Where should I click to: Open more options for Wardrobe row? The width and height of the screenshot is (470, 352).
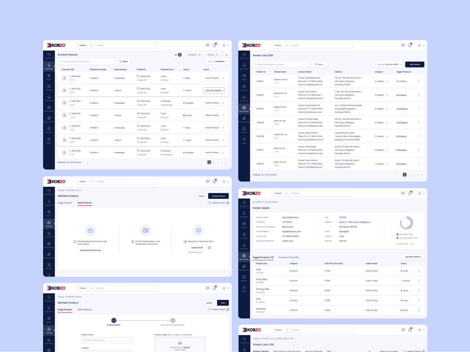419,310
